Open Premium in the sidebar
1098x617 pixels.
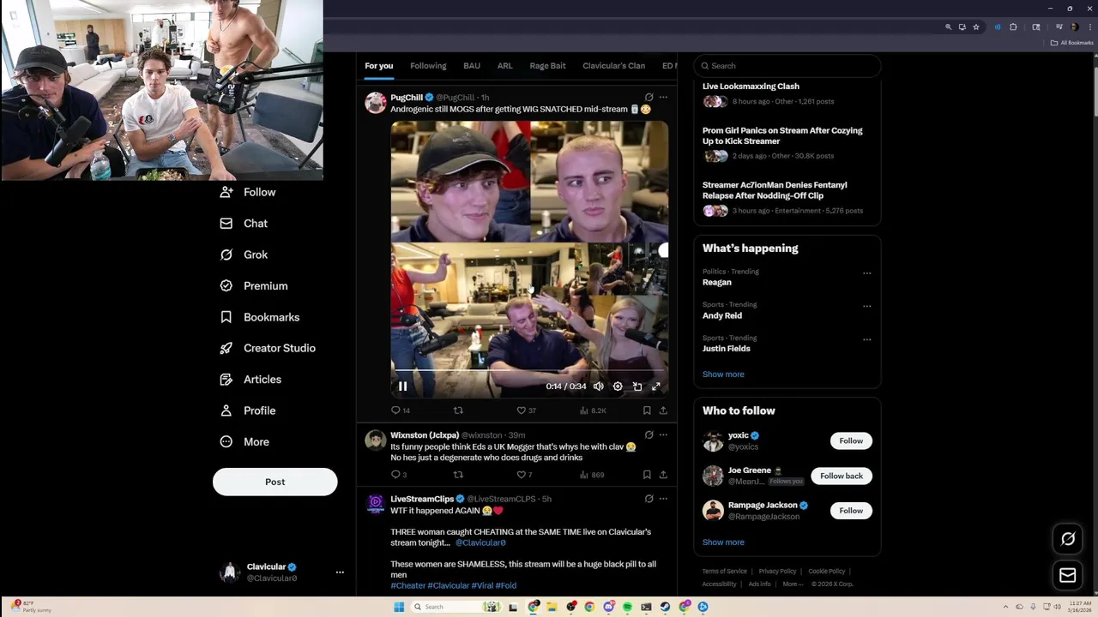253,286
